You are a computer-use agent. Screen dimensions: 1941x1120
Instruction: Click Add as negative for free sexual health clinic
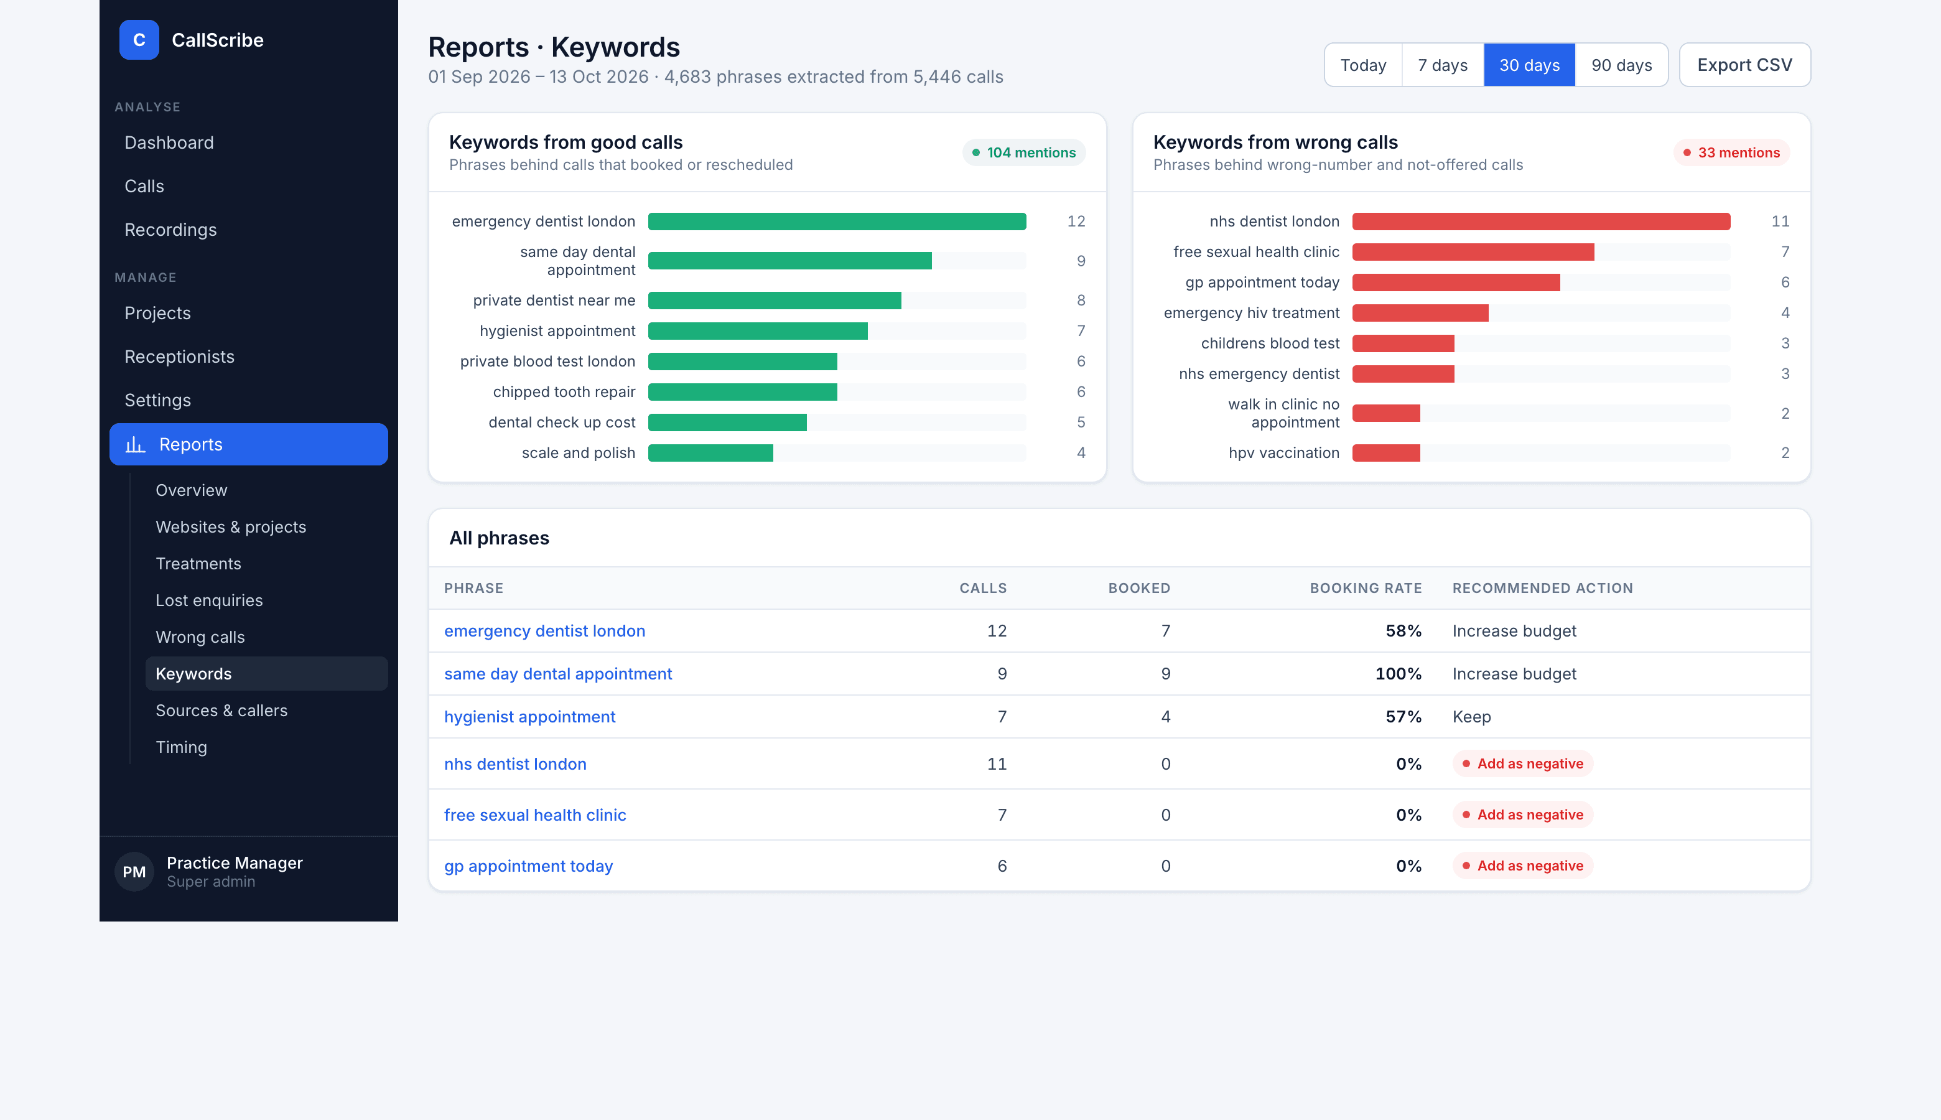click(x=1523, y=814)
